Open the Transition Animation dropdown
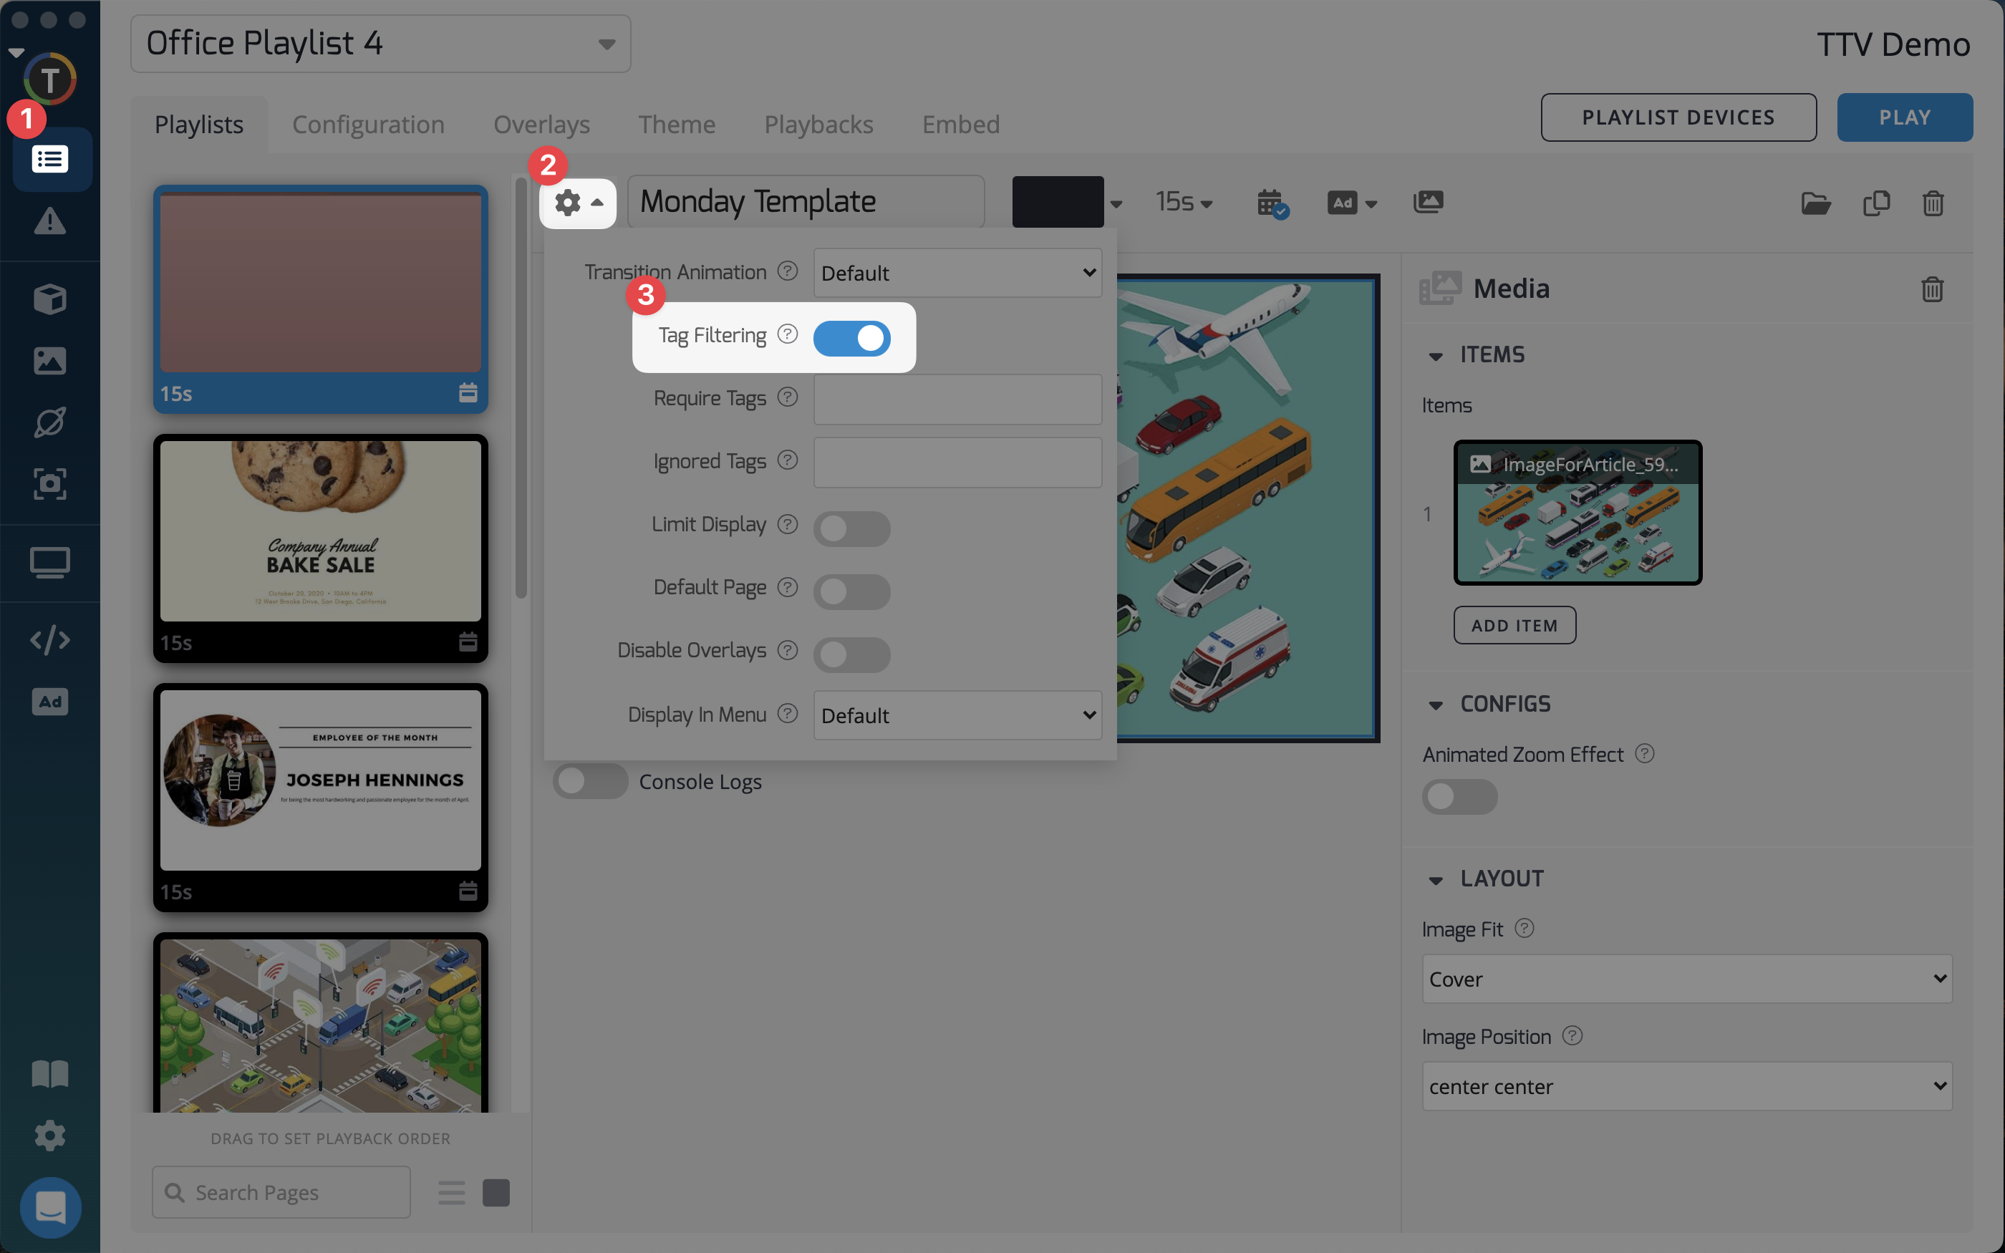2005x1253 pixels. pos(957,273)
